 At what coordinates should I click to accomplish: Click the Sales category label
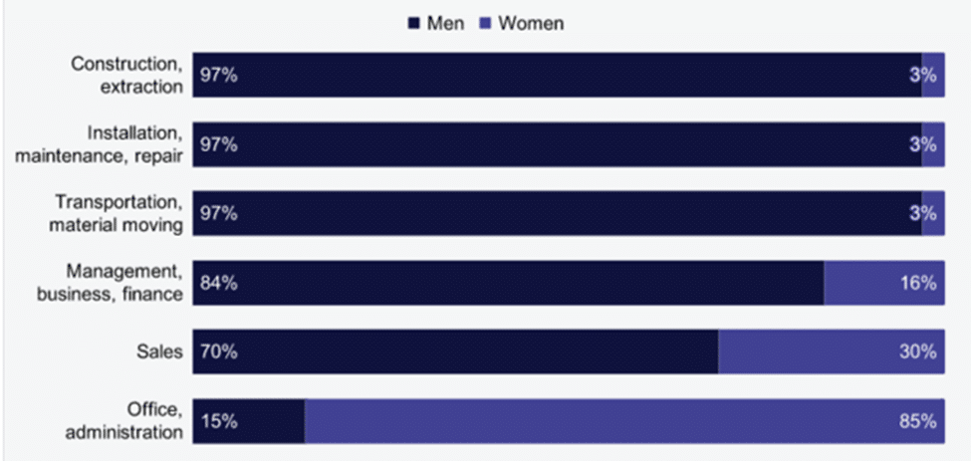coord(159,352)
